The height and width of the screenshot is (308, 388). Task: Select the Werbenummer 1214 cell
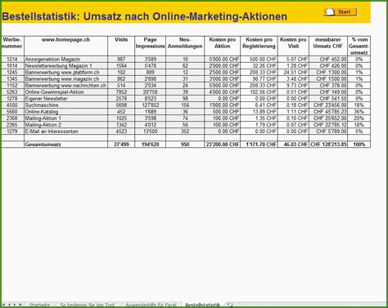tap(12, 60)
